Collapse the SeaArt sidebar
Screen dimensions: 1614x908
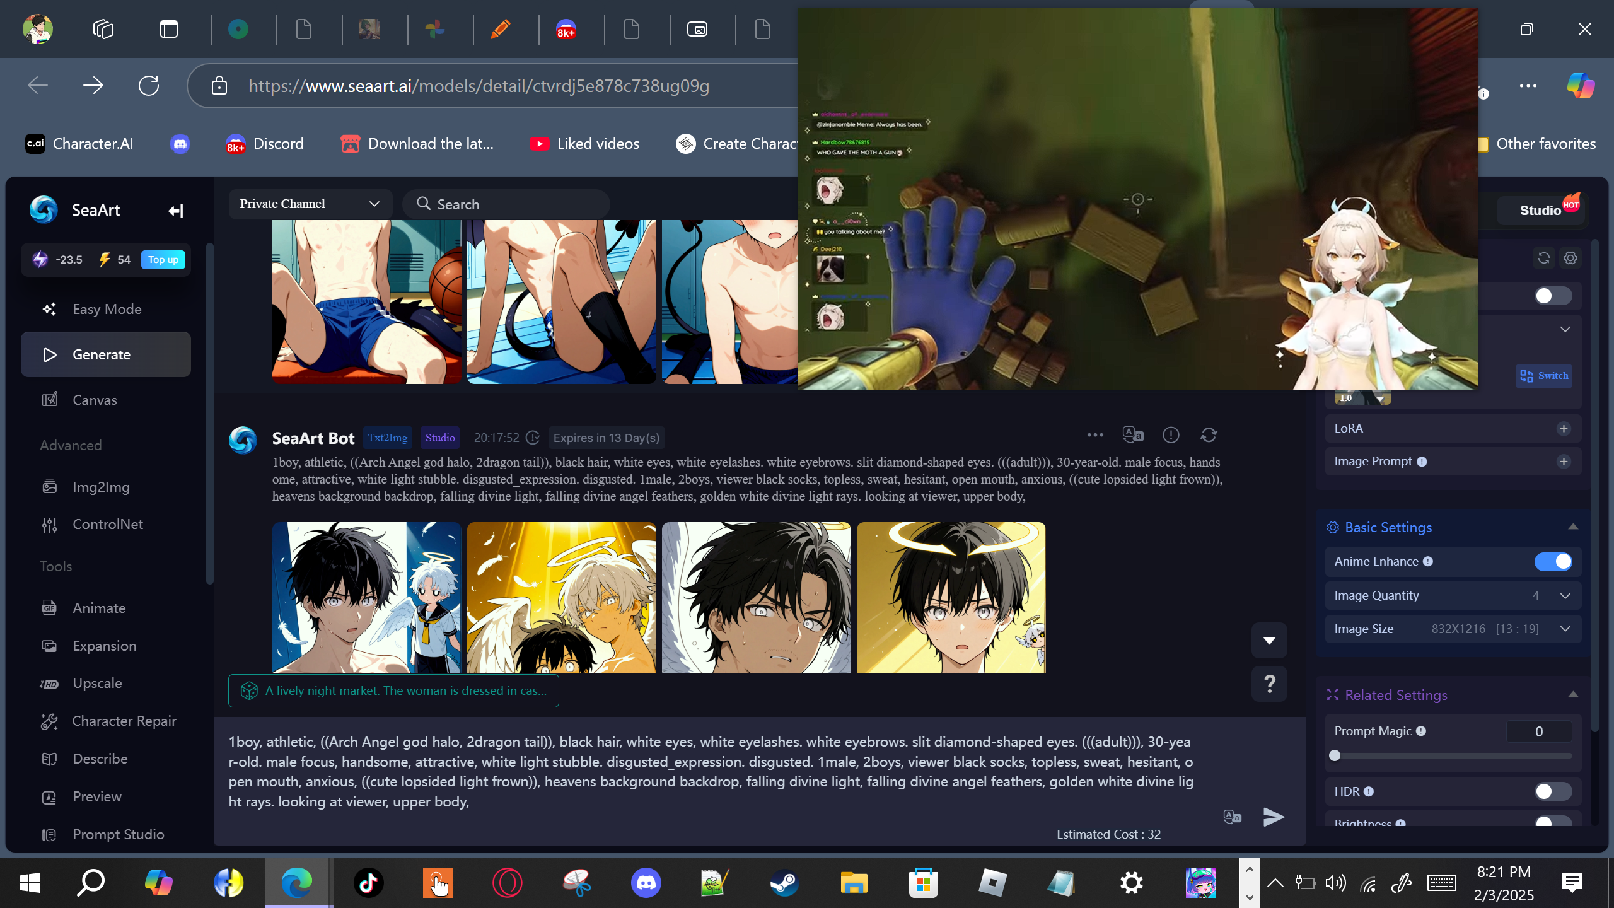pyautogui.click(x=176, y=211)
